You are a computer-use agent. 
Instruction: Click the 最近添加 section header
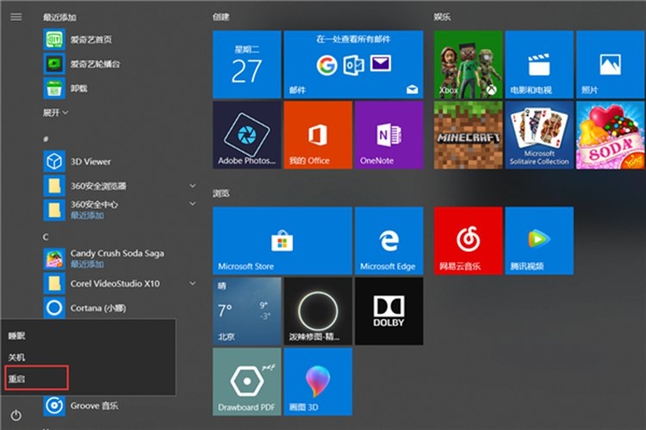click(x=59, y=17)
